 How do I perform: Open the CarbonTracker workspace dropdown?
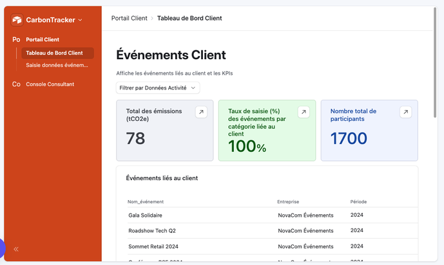[x=80, y=21]
